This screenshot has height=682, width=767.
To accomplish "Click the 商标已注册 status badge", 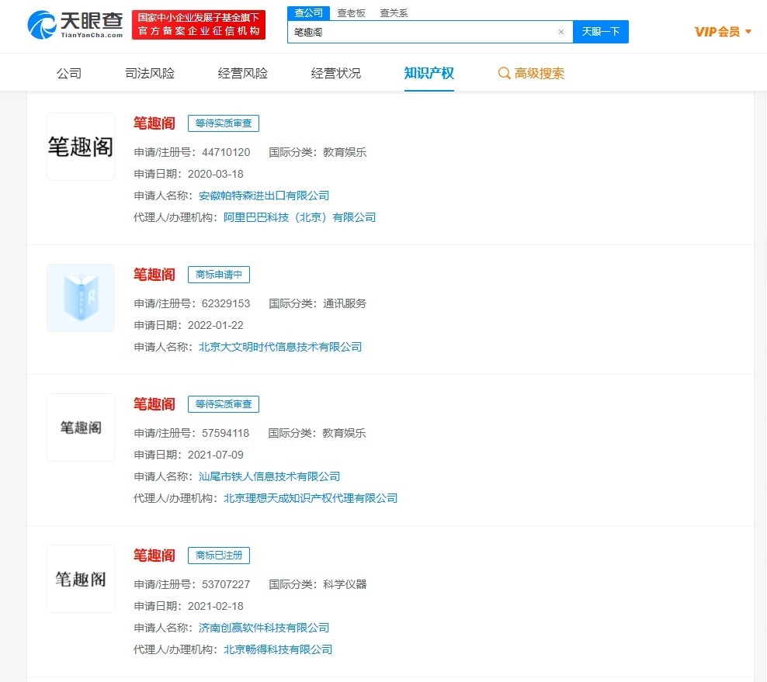I will click(217, 555).
